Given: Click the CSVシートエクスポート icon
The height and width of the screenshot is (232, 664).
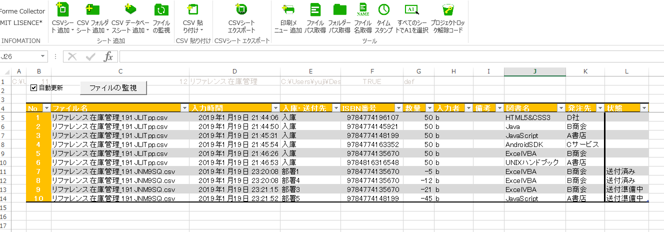Looking at the screenshot, I should pyautogui.click(x=241, y=9).
